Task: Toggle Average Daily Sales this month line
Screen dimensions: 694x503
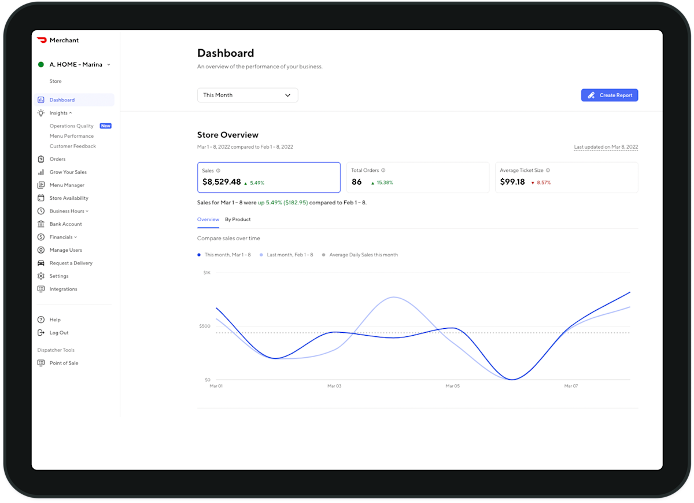Action: [361, 255]
